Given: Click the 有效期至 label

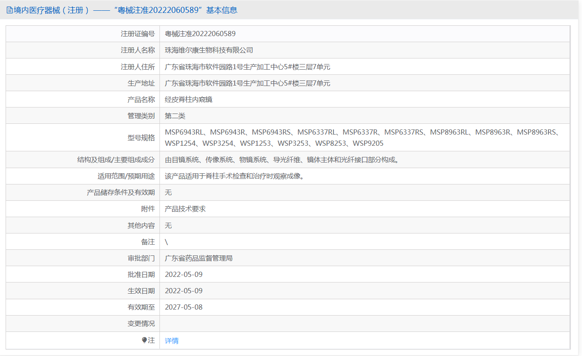Looking at the screenshot, I should click(x=141, y=307).
